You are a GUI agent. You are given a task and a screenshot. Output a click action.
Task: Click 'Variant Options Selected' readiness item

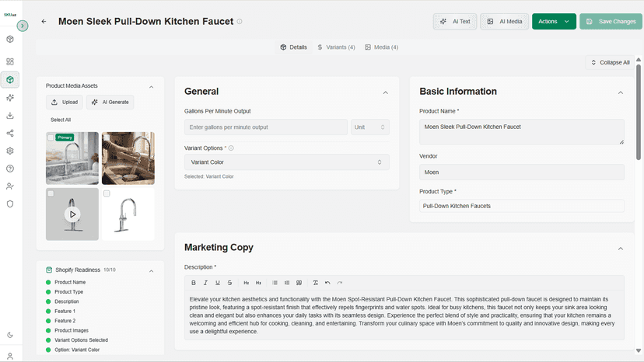[82, 340]
